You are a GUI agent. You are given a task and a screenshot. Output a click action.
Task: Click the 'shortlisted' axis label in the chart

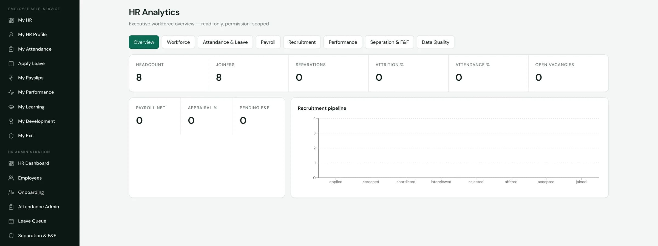(406, 182)
